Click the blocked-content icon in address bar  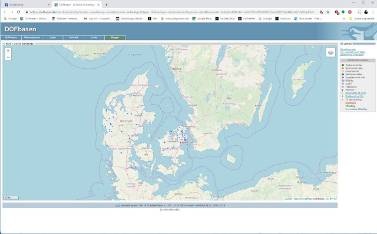click(x=321, y=12)
